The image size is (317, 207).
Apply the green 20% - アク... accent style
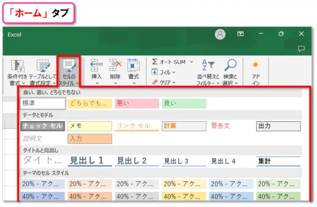point(278,184)
